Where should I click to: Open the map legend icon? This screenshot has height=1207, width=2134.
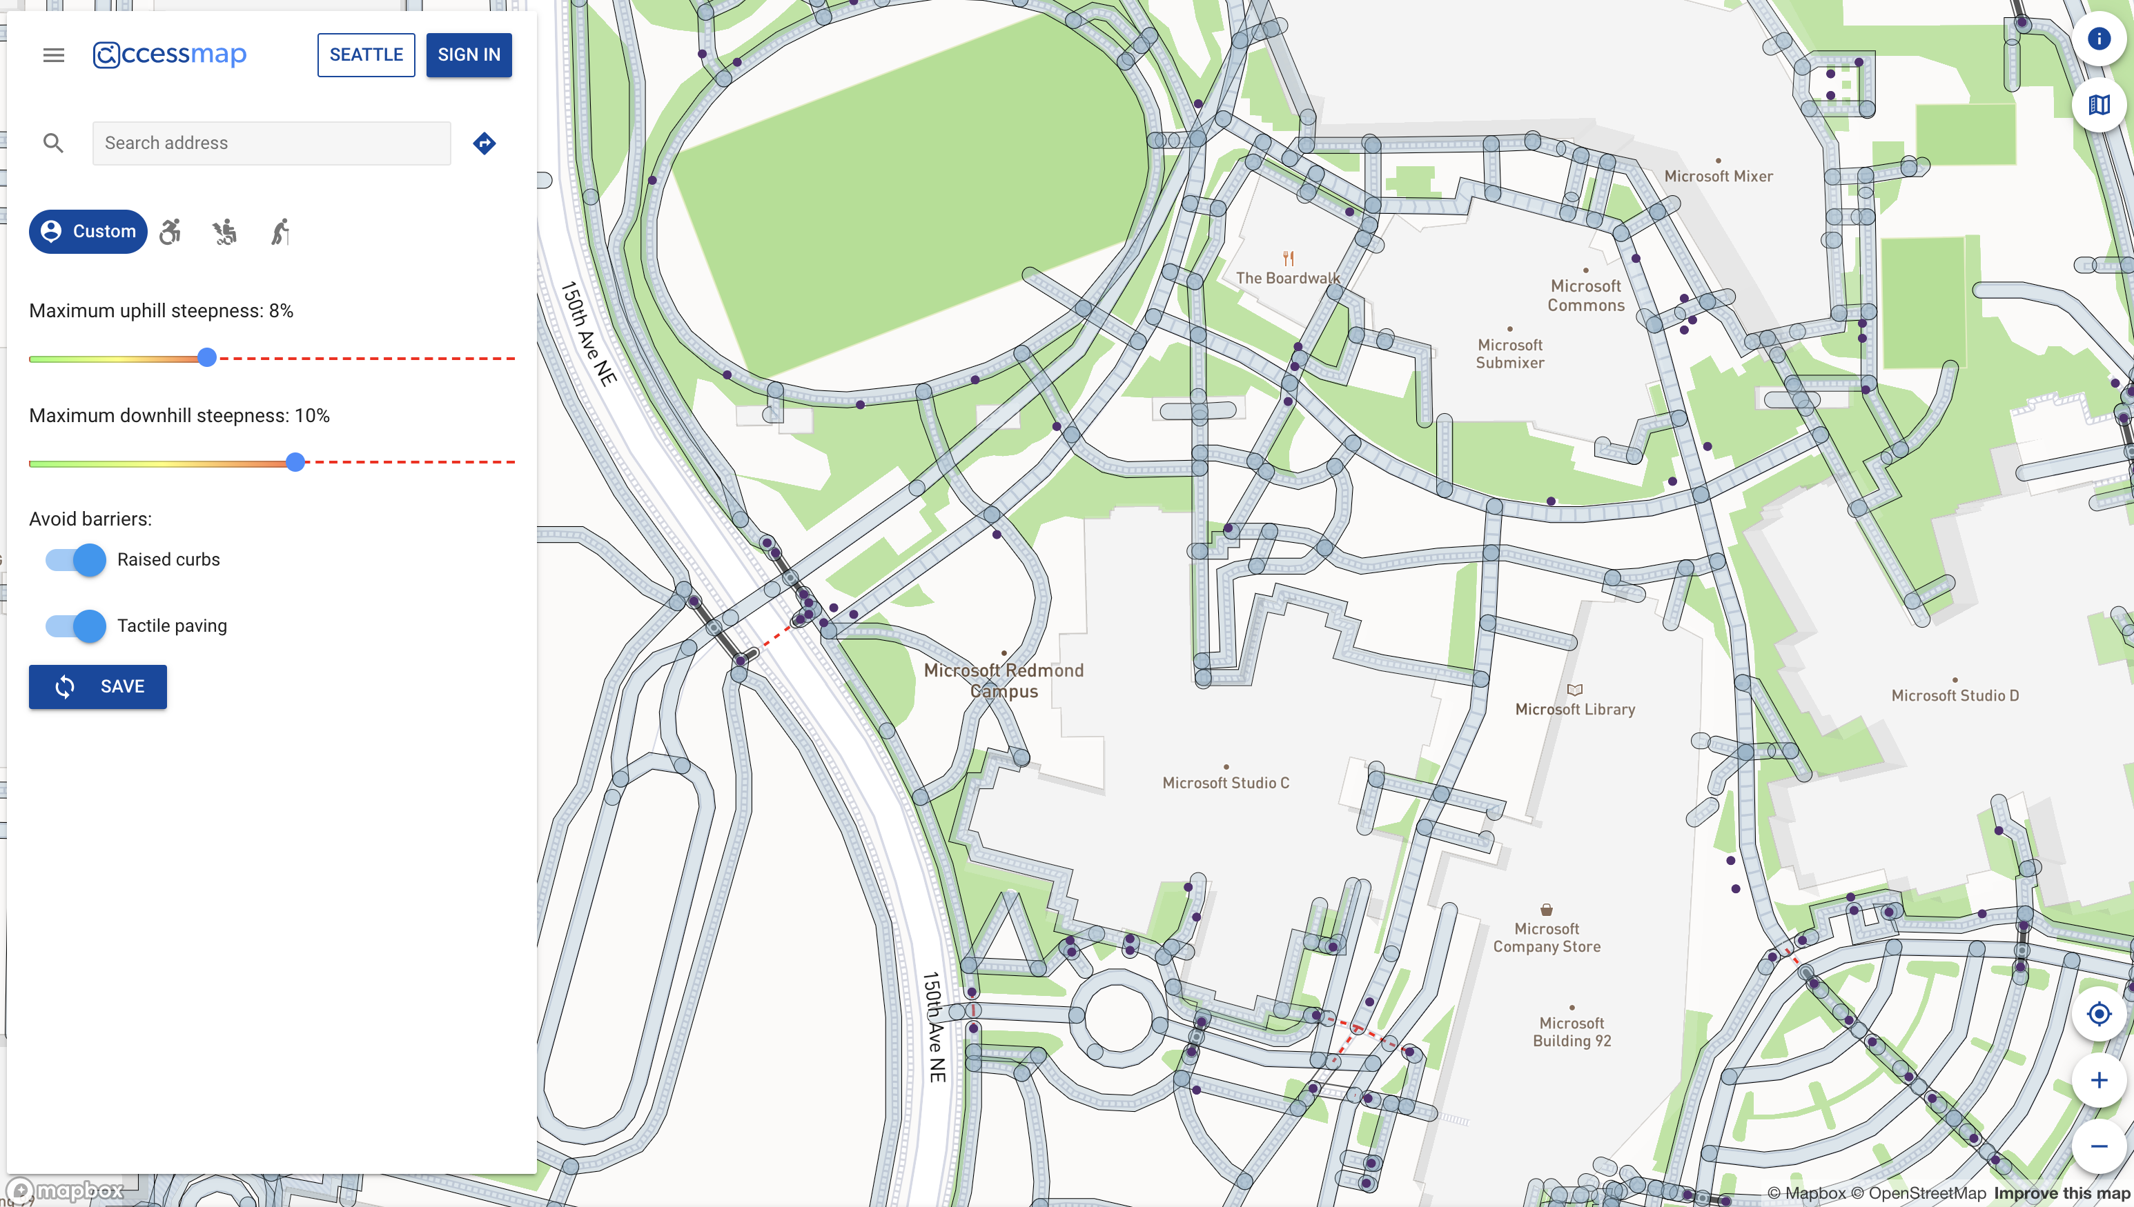(2099, 106)
